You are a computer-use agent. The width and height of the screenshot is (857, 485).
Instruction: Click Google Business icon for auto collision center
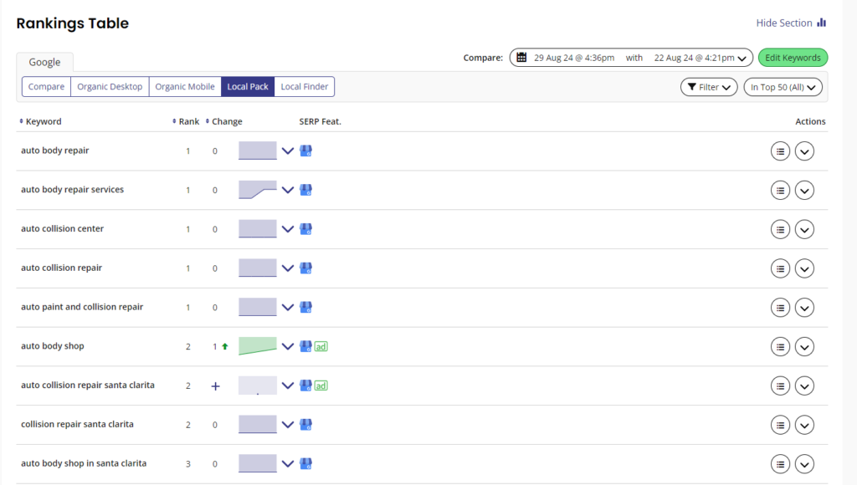click(306, 229)
